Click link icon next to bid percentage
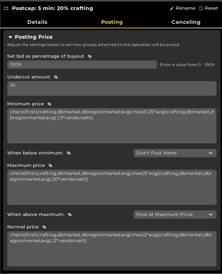The height and width of the screenshot is (274, 222). coord(90,56)
